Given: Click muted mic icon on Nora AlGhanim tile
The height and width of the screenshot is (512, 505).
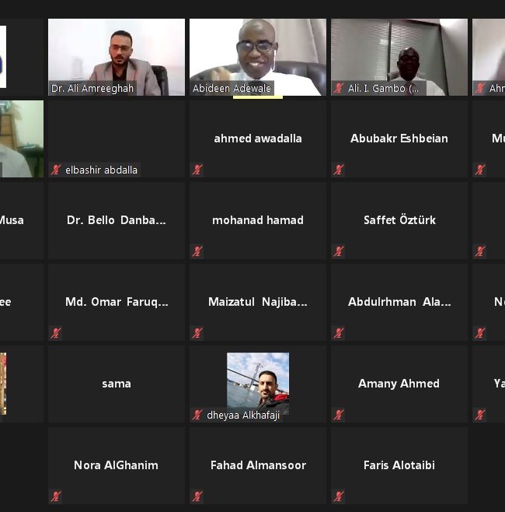Looking at the screenshot, I should pos(56,496).
